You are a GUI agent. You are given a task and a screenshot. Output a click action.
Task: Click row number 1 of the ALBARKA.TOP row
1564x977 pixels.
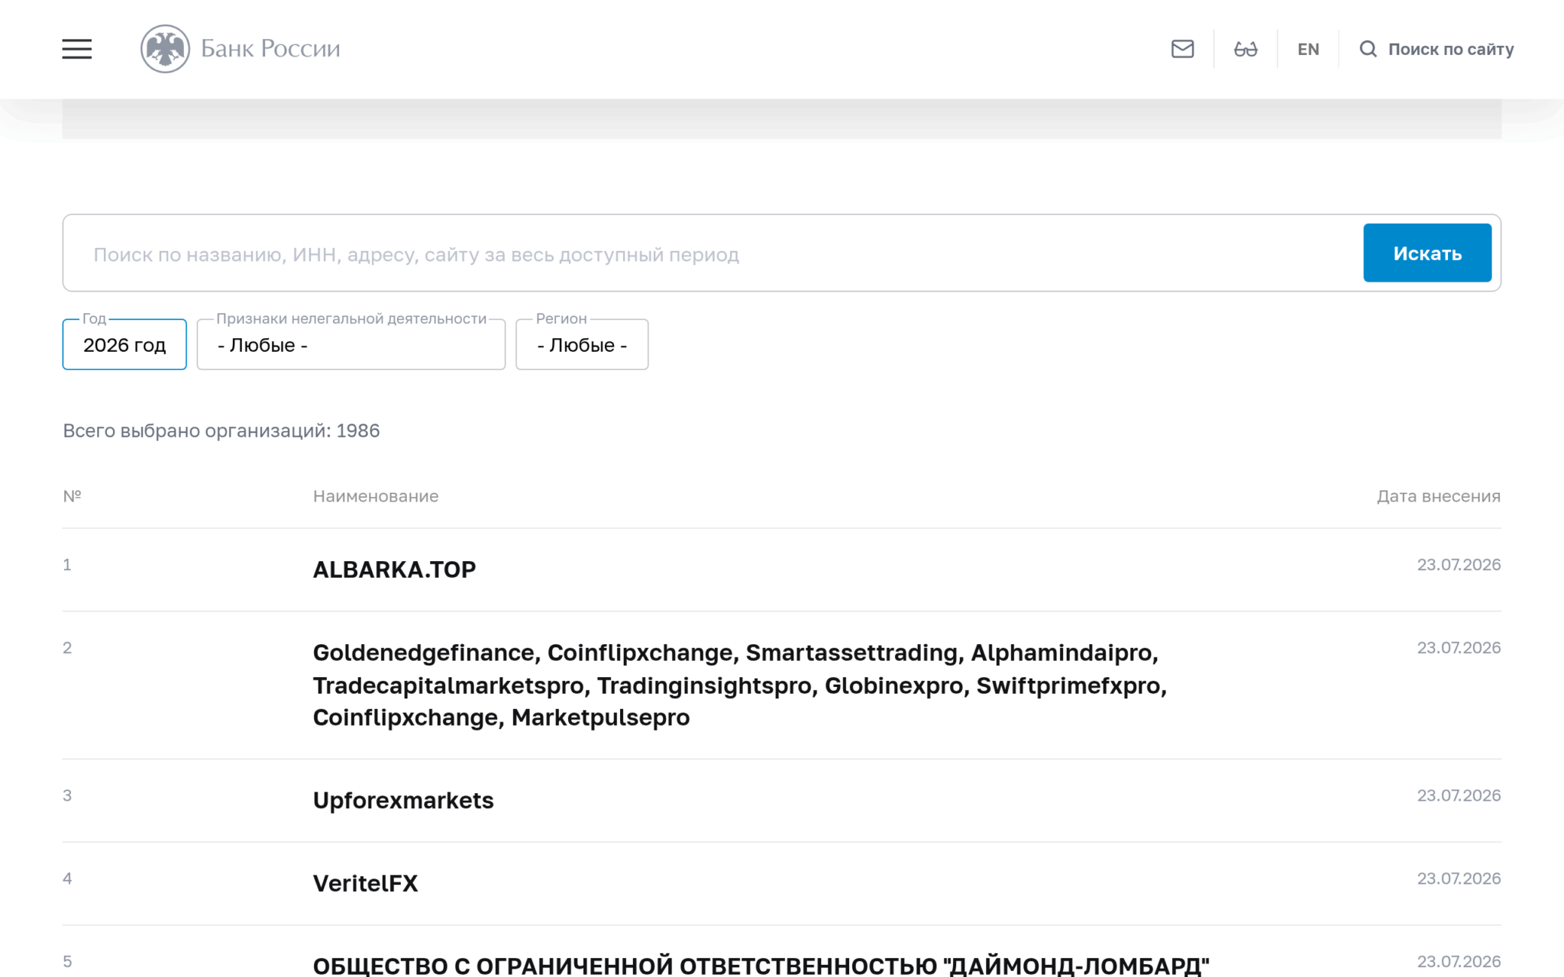click(67, 565)
